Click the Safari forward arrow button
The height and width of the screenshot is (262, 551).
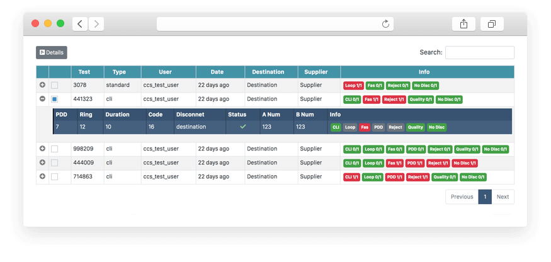96,24
